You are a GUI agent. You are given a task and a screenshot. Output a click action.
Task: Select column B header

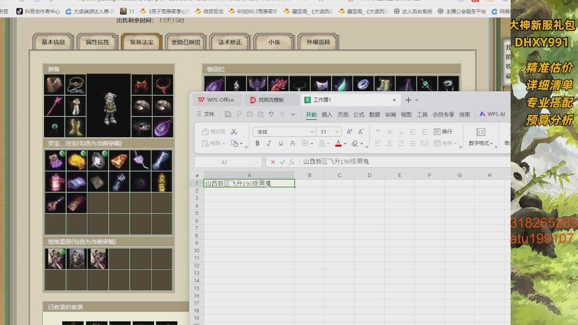click(x=309, y=175)
